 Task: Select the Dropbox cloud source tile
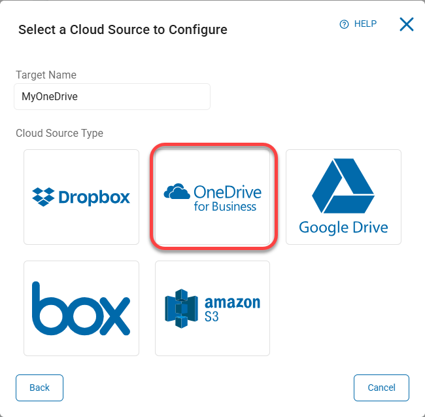click(x=81, y=197)
